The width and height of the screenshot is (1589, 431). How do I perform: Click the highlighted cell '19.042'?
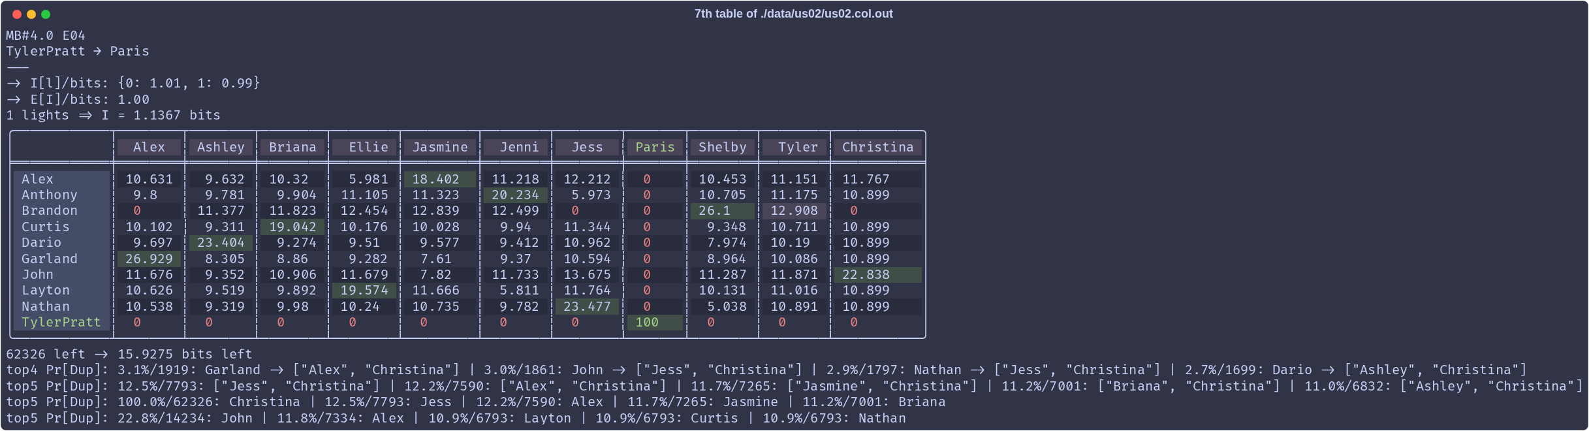[x=292, y=227]
